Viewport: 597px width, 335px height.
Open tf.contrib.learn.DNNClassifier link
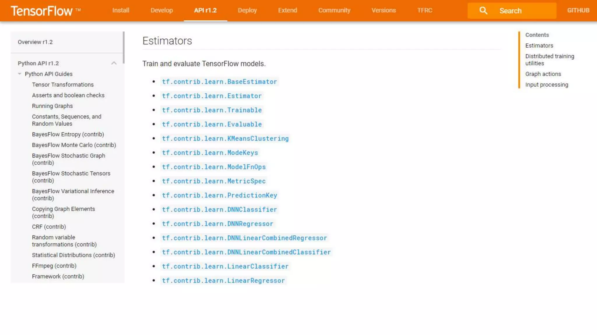coord(219,210)
